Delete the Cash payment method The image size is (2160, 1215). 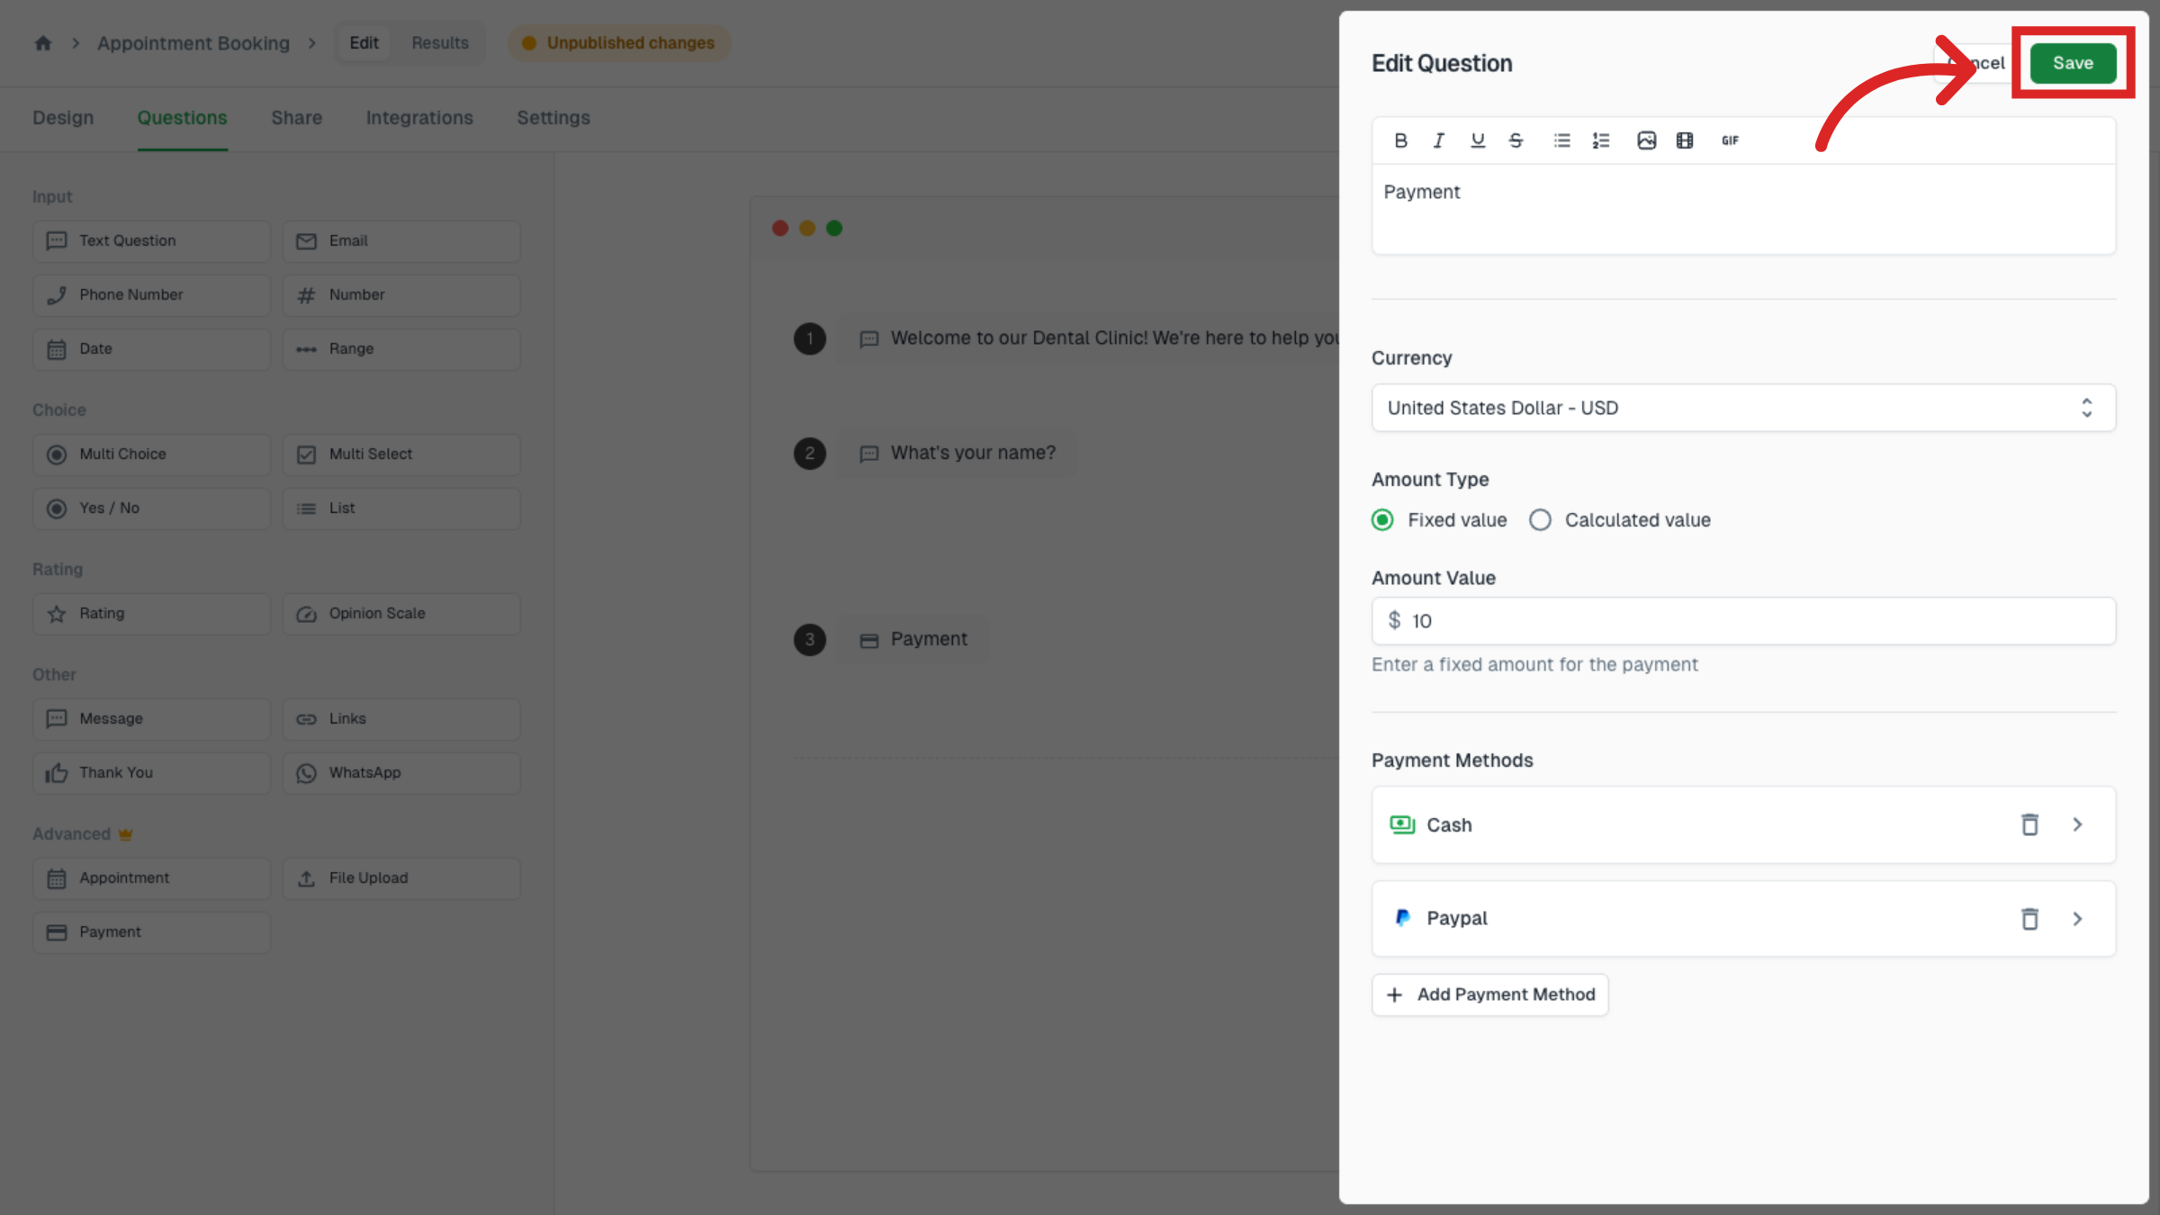pyautogui.click(x=2029, y=824)
